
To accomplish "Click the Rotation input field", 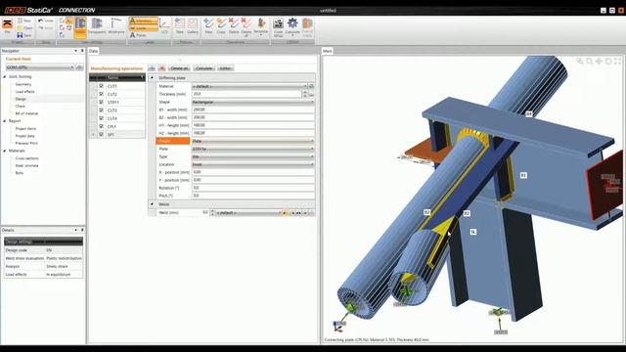I will (x=253, y=188).
